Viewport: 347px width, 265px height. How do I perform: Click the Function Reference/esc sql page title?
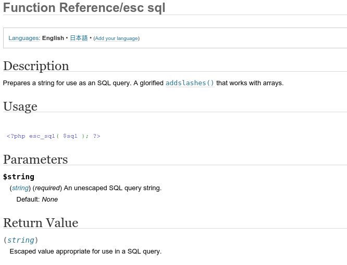point(84,7)
